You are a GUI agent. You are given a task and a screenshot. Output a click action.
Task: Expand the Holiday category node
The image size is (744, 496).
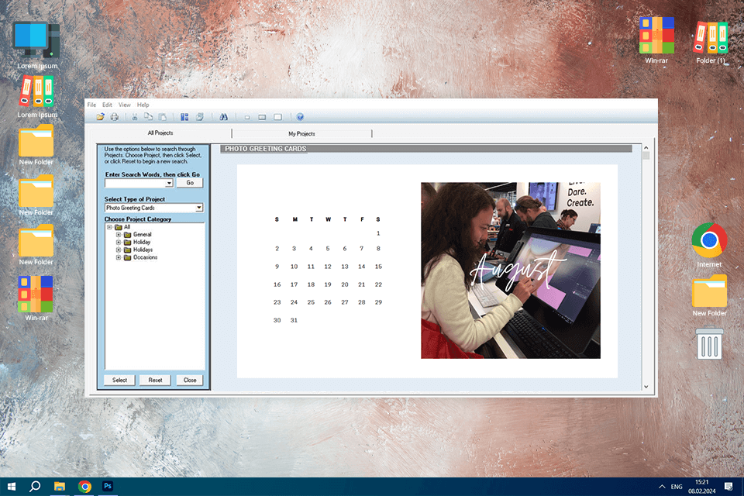point(118,242)
